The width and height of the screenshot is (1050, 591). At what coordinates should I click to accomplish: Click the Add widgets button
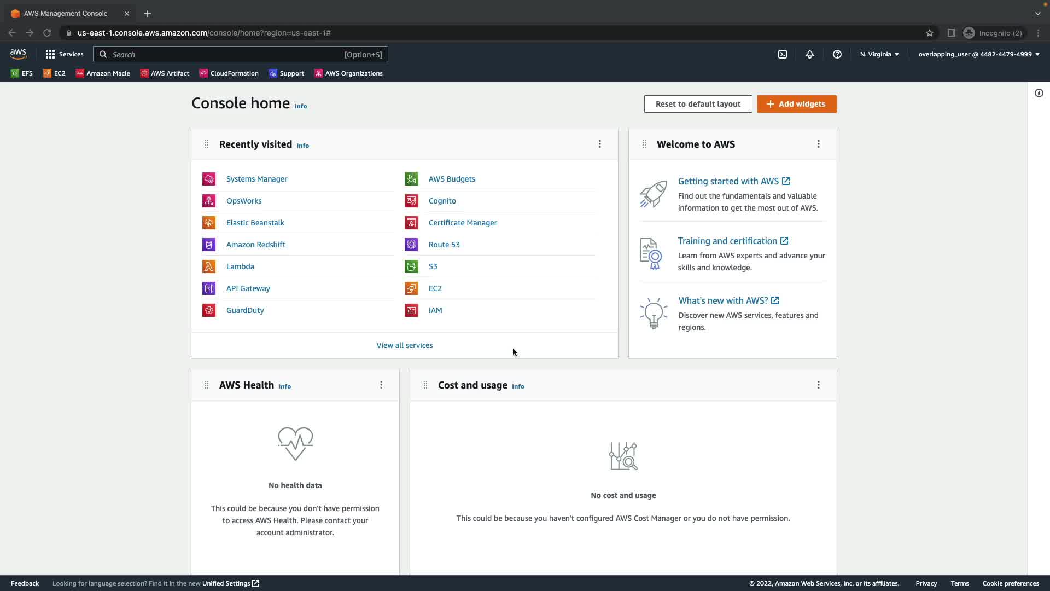pyautogui.click(x=796, y=104)
